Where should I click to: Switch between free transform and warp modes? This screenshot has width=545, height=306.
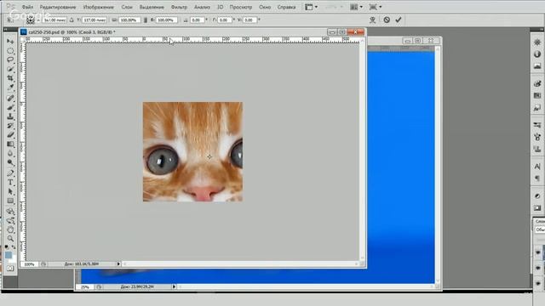[x=373, y=20]
